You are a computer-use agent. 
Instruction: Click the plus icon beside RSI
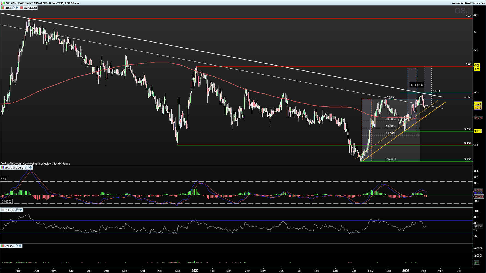tap(21, 210)
